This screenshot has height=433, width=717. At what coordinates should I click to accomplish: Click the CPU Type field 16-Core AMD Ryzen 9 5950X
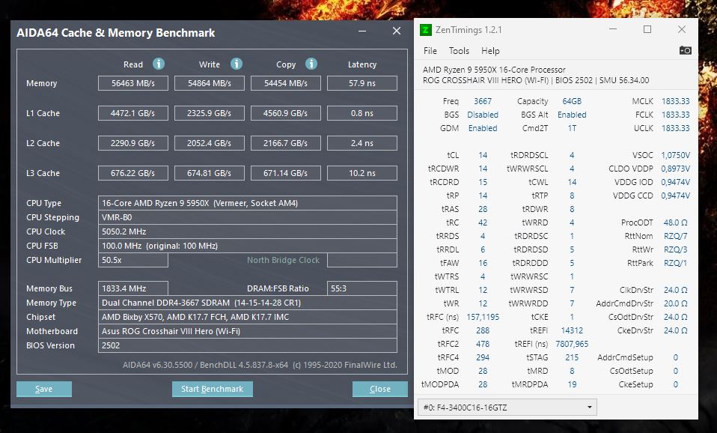point(248,203)
